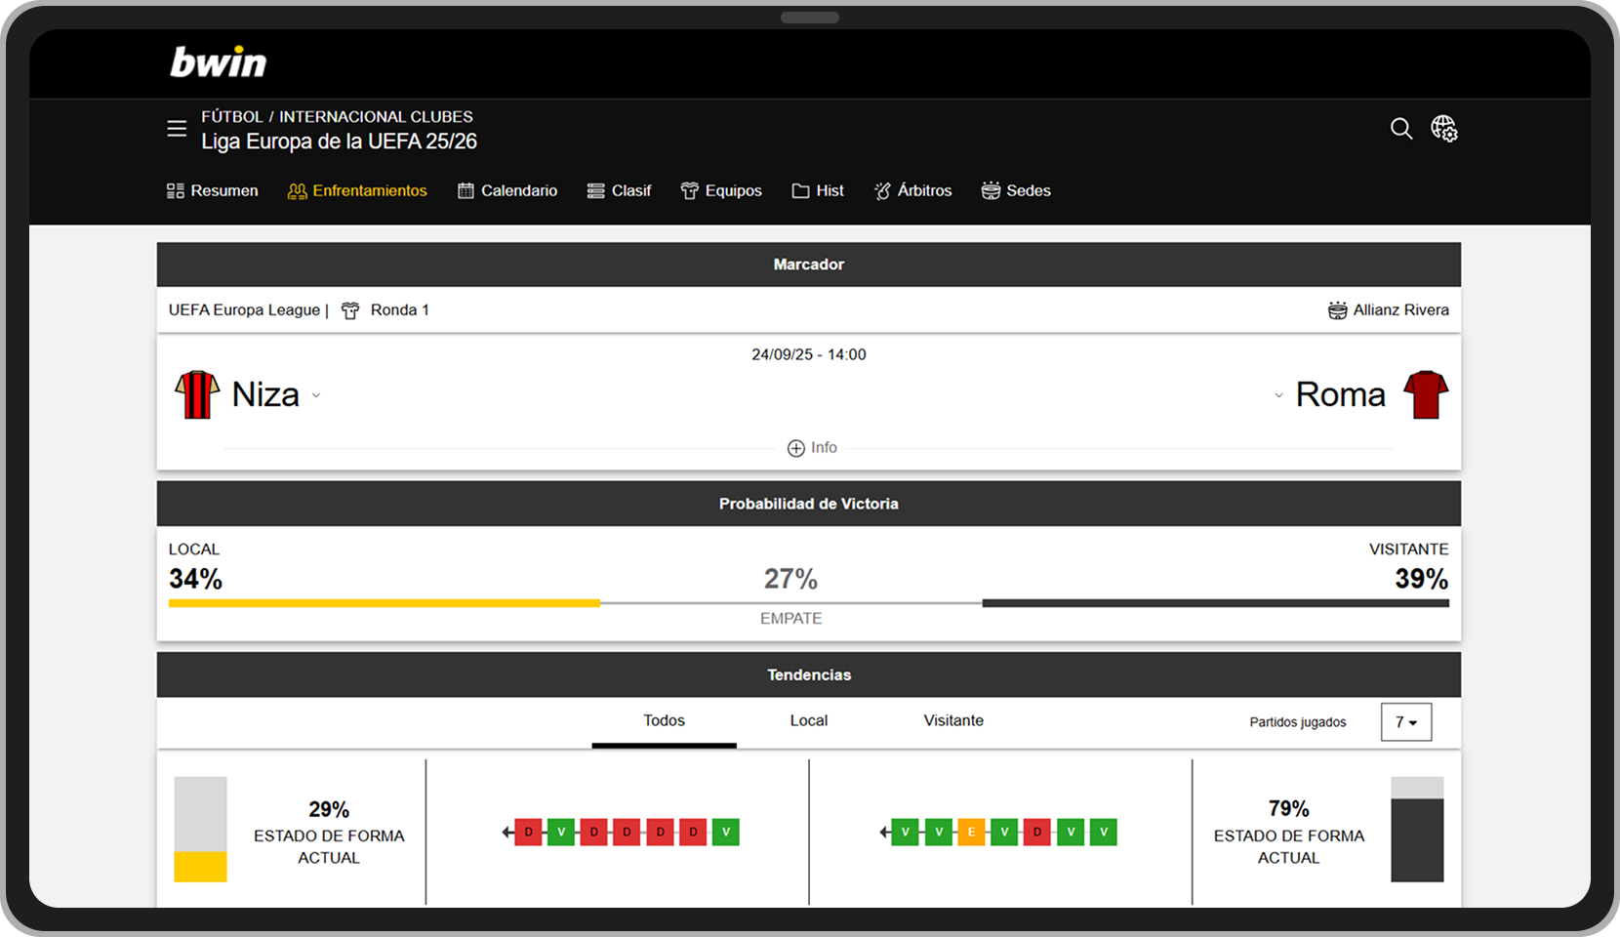Select the Visitante trends tab
This screenshot has height=937, width=1620.
[953, 721]
